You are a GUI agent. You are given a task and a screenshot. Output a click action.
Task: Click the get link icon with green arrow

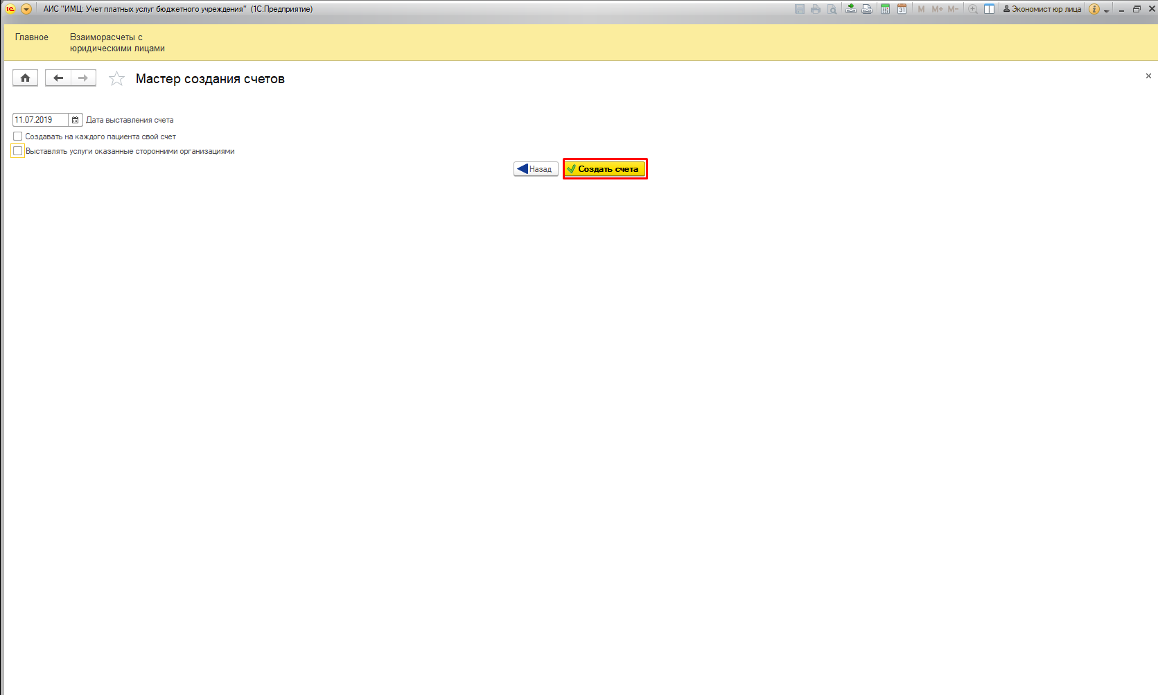850,9
